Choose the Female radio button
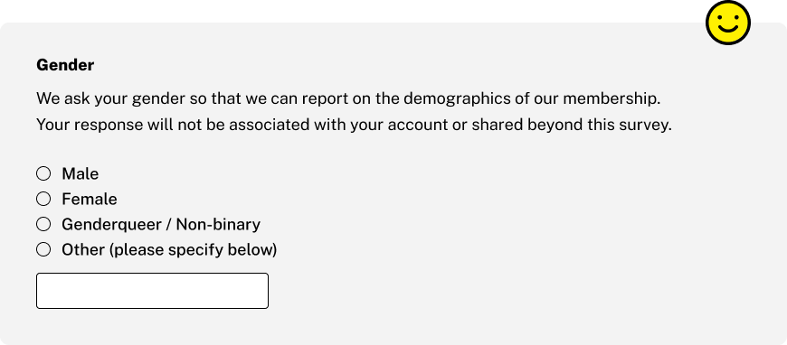The image size is (787, 345). [x=43, y=199]
